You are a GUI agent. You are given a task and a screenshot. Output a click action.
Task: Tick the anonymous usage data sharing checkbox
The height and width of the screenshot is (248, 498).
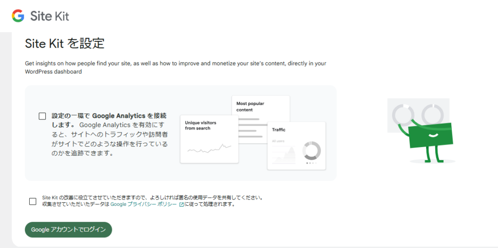click(x=33, y=201)
